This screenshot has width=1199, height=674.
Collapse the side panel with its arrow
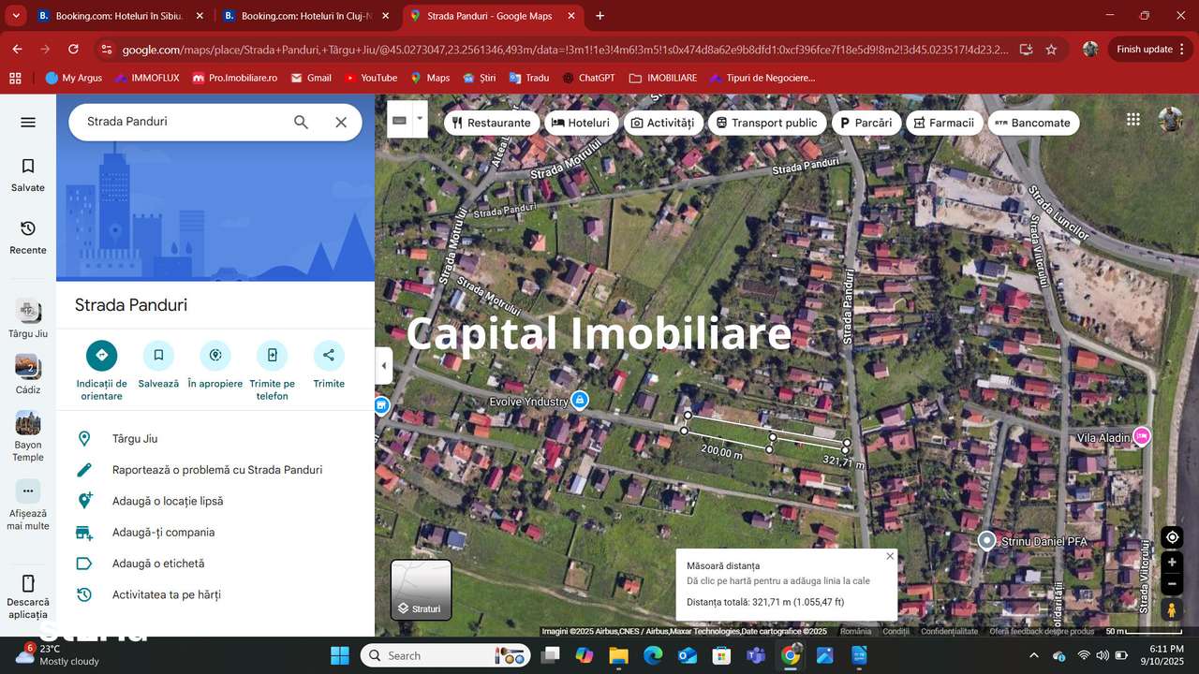(383, 366)
